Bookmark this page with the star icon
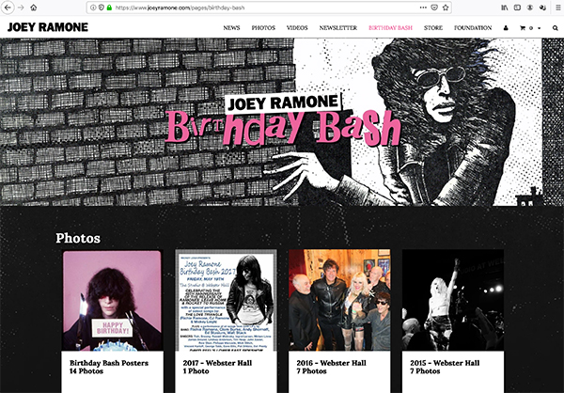This screenshot has height=393, width=564. point(446,8)
